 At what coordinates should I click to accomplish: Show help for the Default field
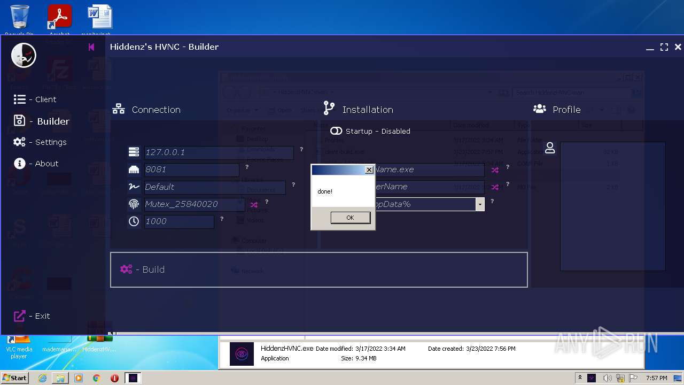(293, 184)
